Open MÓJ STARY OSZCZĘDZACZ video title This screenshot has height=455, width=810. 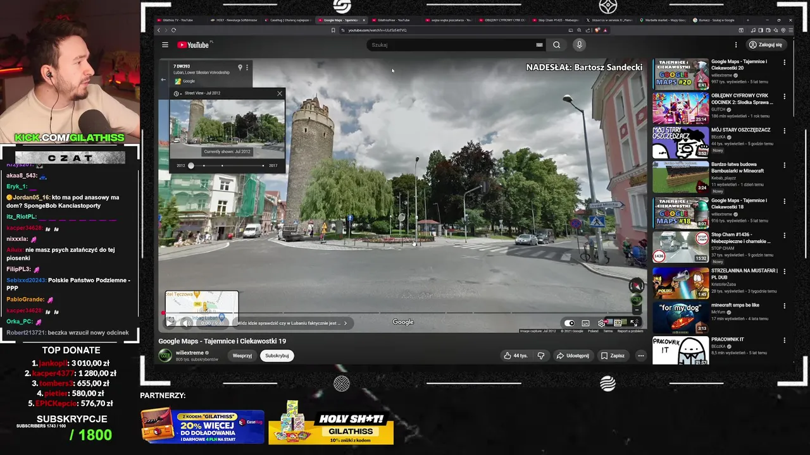[x=740, y=130]
